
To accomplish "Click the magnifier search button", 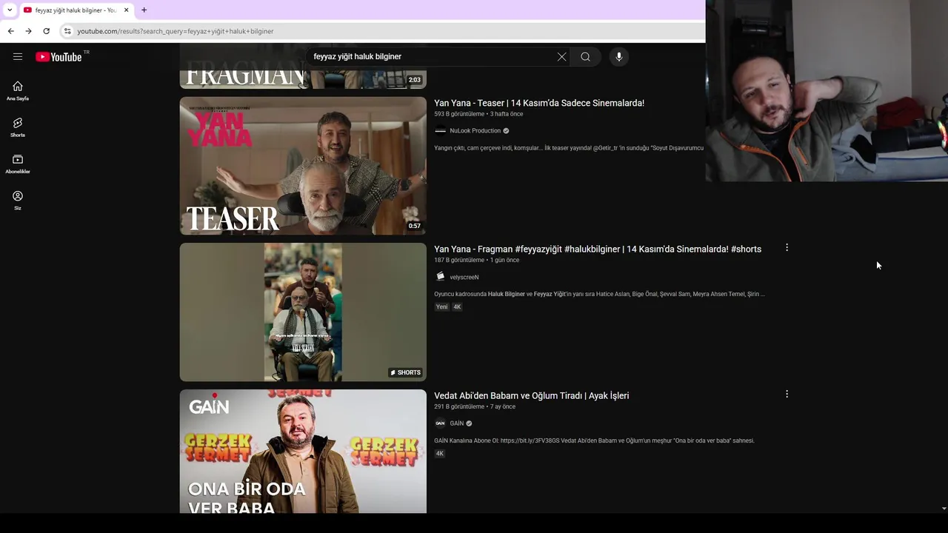I will (x=585, y=57).
